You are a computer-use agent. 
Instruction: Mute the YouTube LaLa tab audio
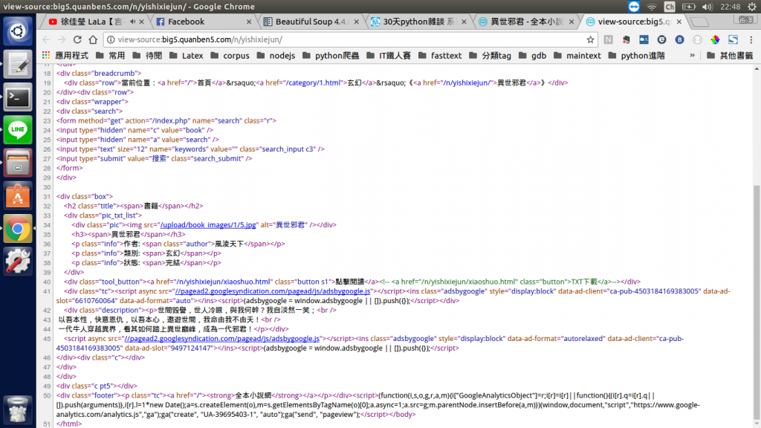[132, 22]
